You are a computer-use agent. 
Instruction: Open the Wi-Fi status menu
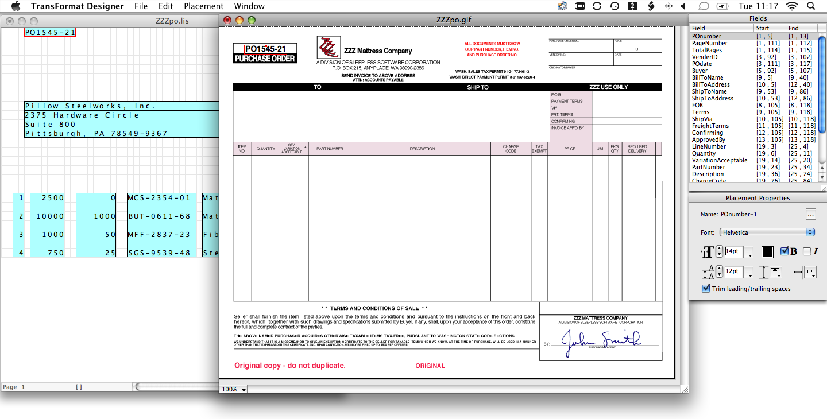(792, 6)
